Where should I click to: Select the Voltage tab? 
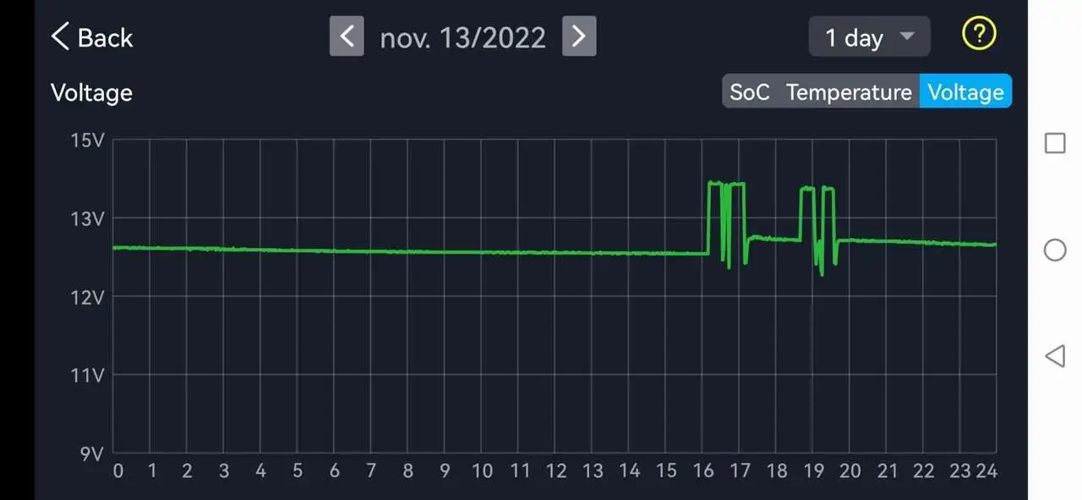[965, 92]
